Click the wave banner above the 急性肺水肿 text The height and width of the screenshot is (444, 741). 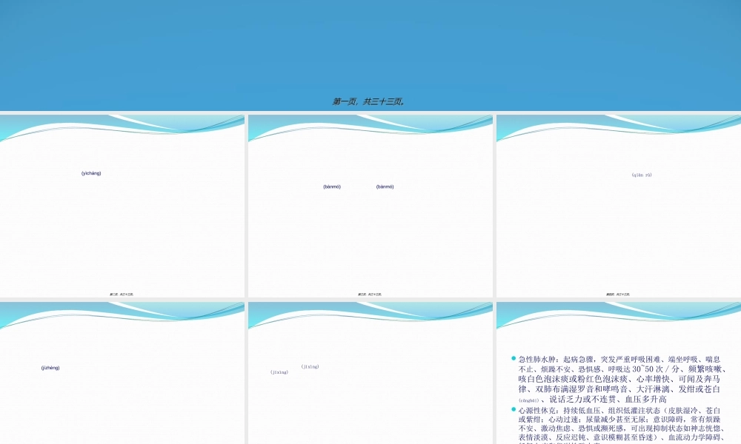pos(618,314)
